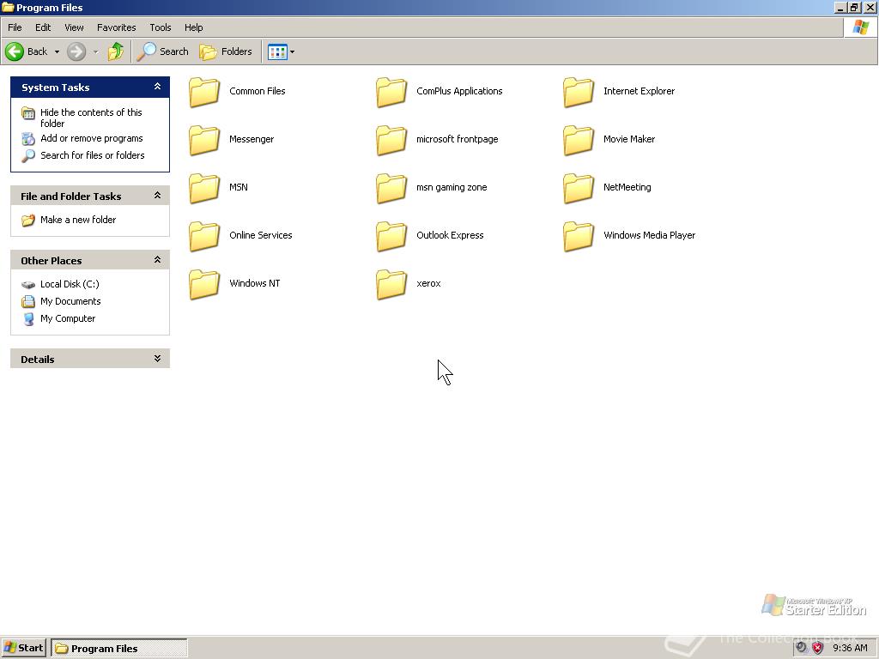Collapse the Other Places panel
Screen dimensions: 879x659
pyautogui.click(x=158, y=260)
